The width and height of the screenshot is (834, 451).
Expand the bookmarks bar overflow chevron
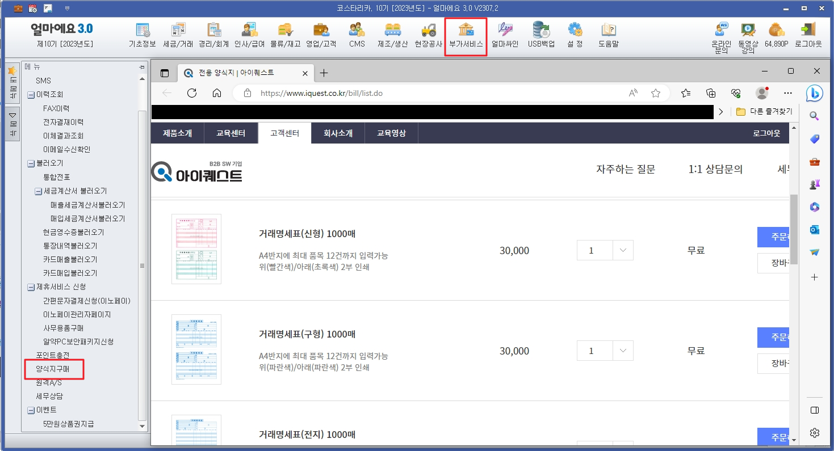721,112
